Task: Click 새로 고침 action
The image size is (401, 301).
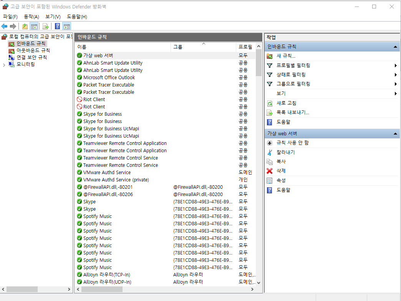Action: click(x=287, y=103)
